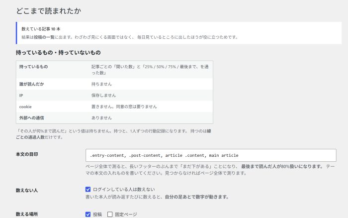348x218 pixels.
Task: Click the 数えている記事 10 本 notice line
Action: (41, 29)
